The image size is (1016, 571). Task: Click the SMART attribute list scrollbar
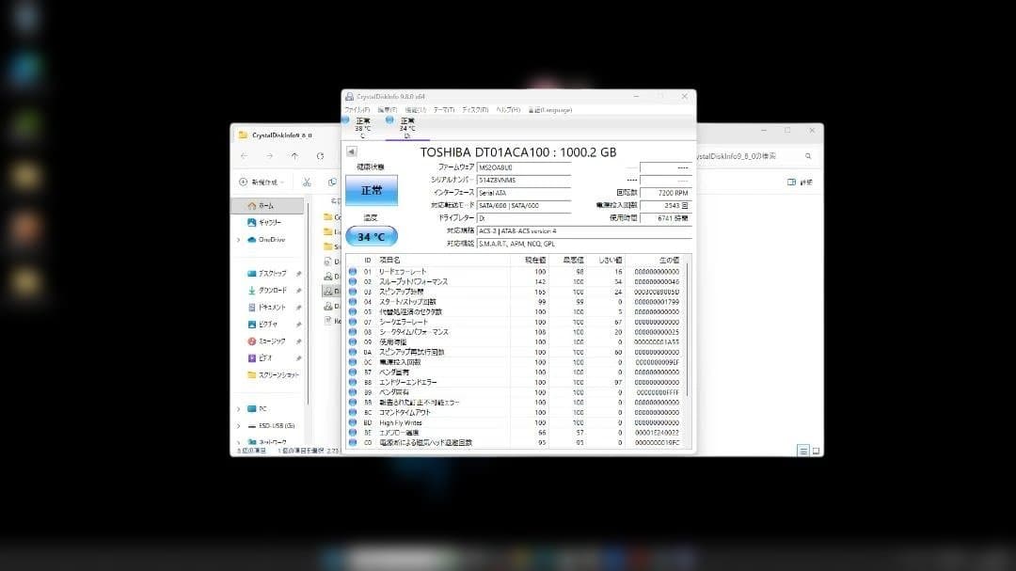pyautogui.click(x=688, y=330)
